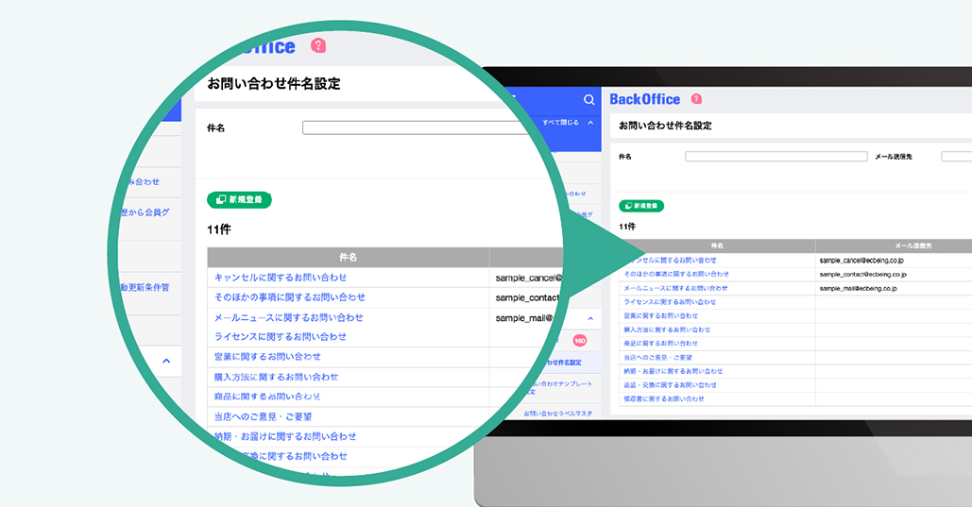Click the 件名 input field in the magnified circle

416,127
